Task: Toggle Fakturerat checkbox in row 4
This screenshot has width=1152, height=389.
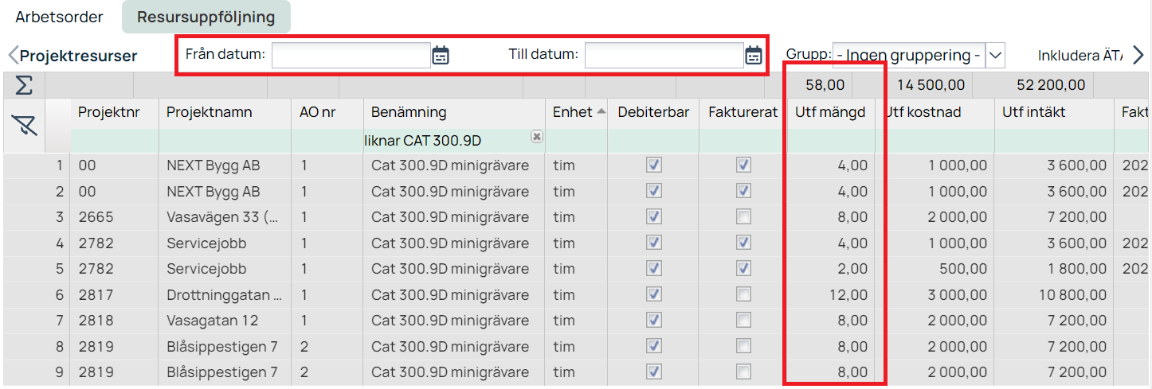Action: pos(743,242)
